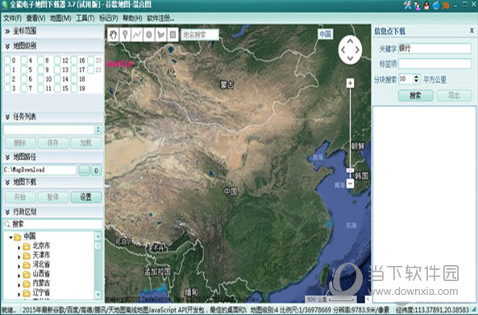Viewport: 478px width, 315px height.
Task: Click the 导出 button
Action: (x=455, y=96)
